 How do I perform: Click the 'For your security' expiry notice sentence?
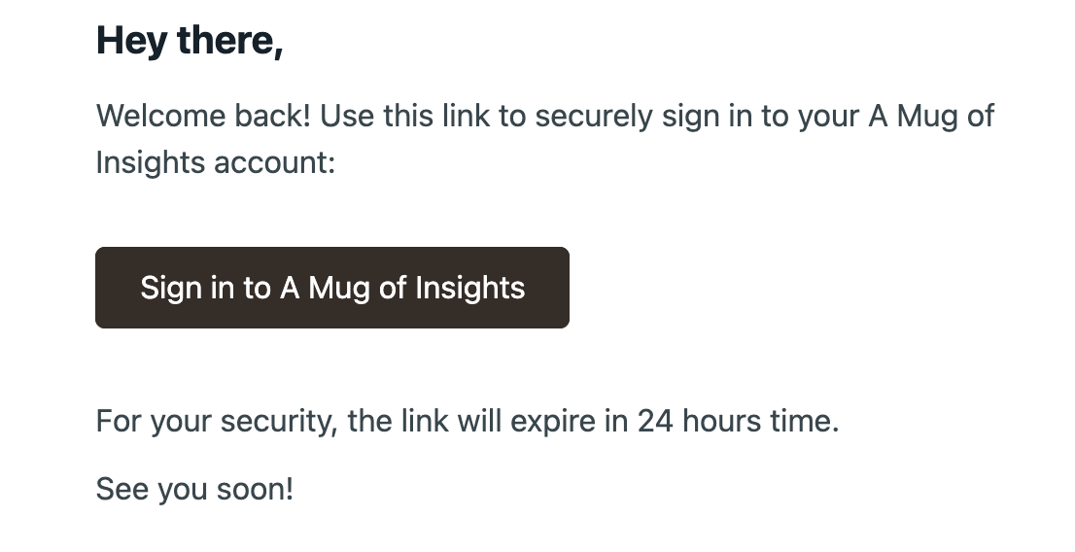click(x=468, y=421)
